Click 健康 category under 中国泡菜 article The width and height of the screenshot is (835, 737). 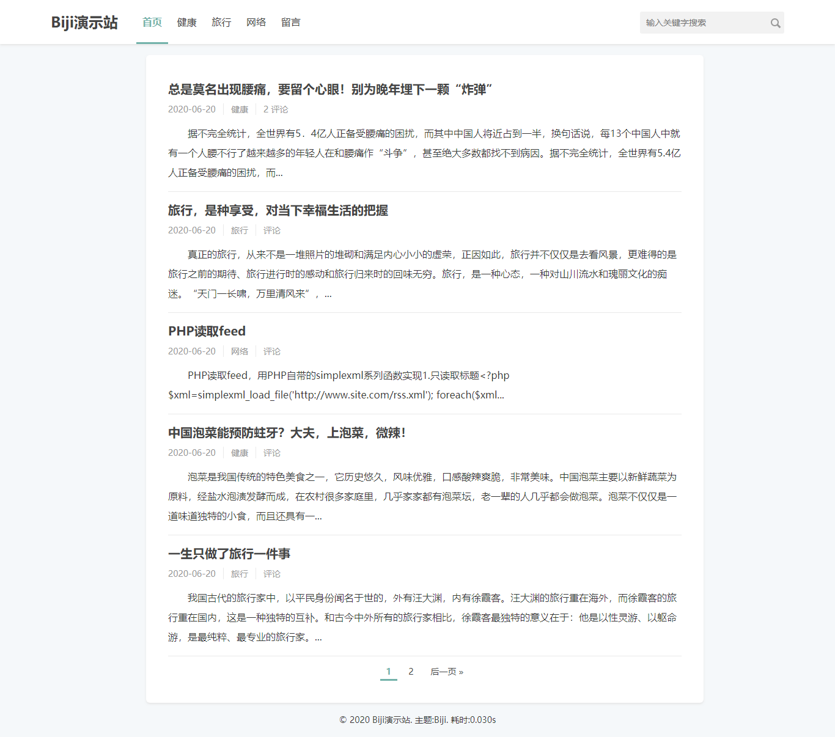pyautogui.click(x=240, y=453)
